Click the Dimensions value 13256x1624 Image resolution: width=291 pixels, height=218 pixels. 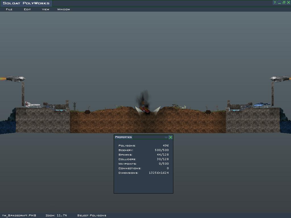coord(159,173)
